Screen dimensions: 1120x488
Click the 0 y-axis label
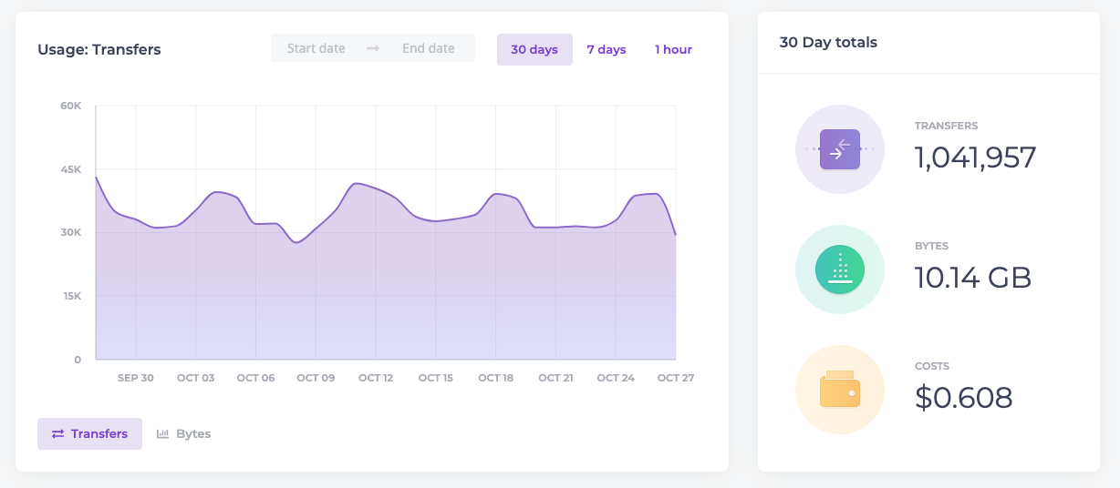pos(78,360)
